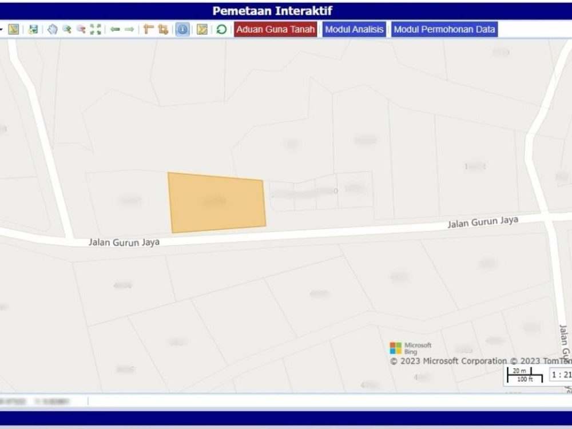The width and height of the screenshot is (572, 429).
Task: Open Modul Permohonan Data
Action: [444, 29]
